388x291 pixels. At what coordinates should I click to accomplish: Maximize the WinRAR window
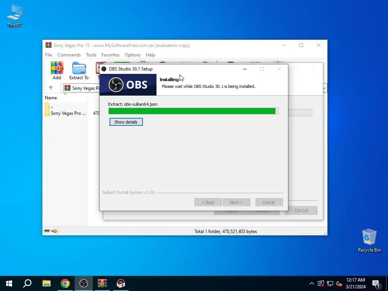pos(301,45)
